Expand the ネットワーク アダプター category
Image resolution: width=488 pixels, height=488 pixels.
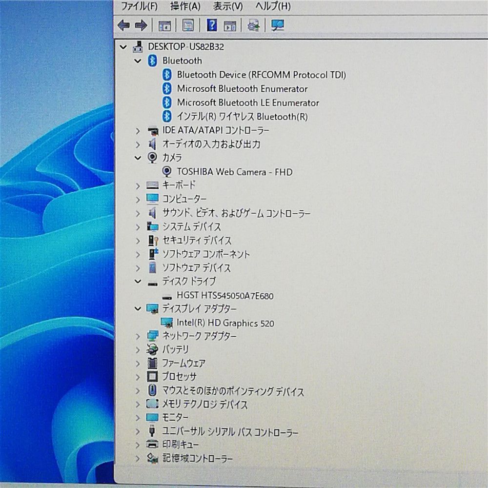point(138,336)
